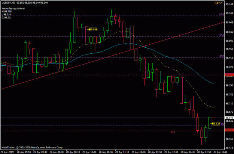
Task: Click the OHLC values 98.650 98.650 98.649 98.649
Action: click(x=32, y=3)
